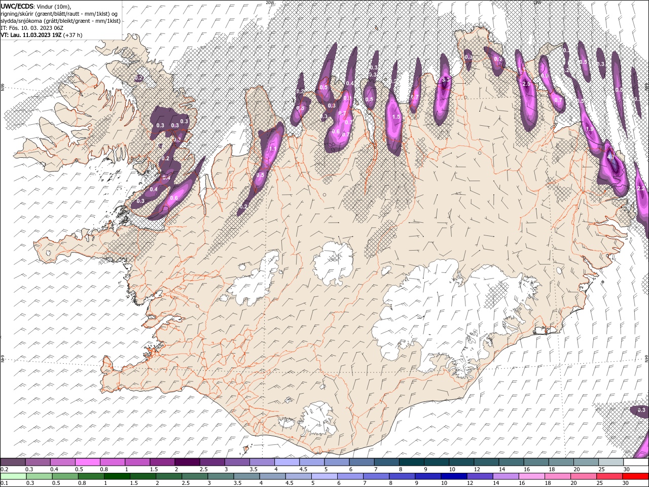Select the dark purple 2 swatch in upper legend

(x=187, y=462)
